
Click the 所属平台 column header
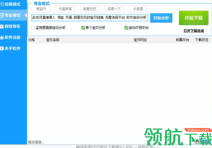[182, 40]
